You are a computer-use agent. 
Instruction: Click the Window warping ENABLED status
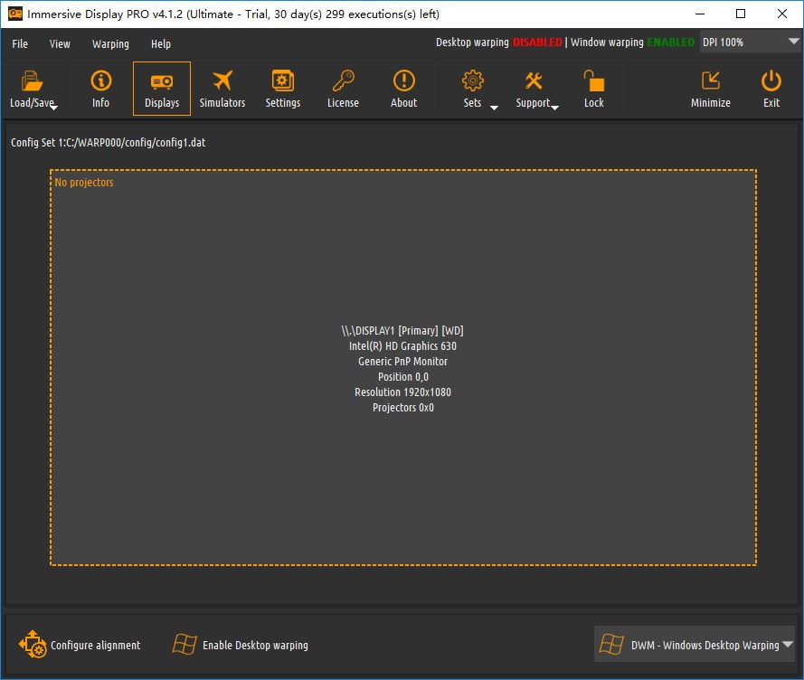633,42
